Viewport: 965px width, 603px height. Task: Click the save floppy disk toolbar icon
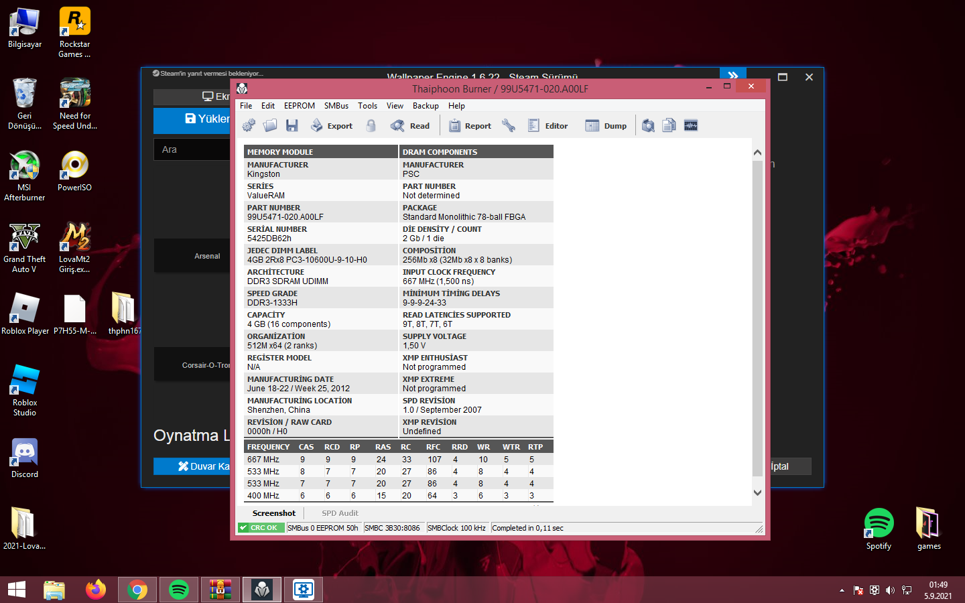(x=292, y=125)
